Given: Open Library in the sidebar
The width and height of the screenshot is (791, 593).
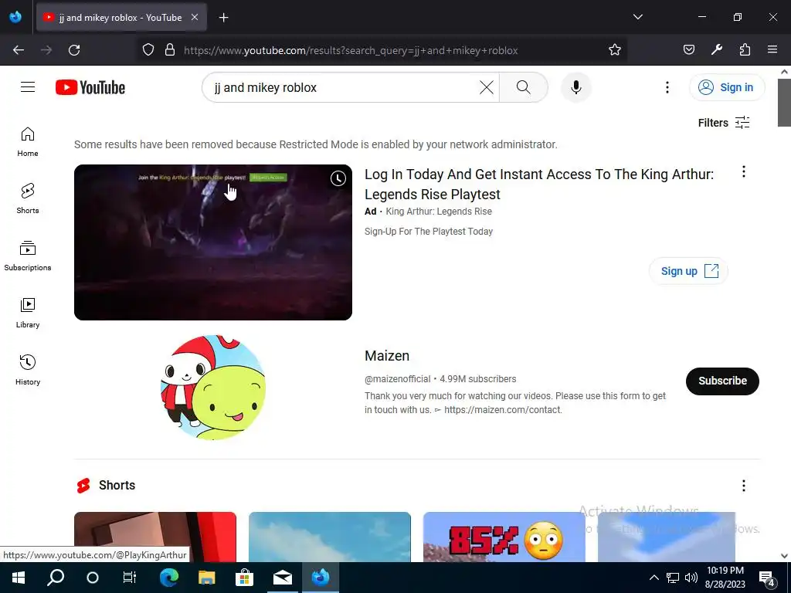Looking at the screenshot, I should tap(28, 313).
